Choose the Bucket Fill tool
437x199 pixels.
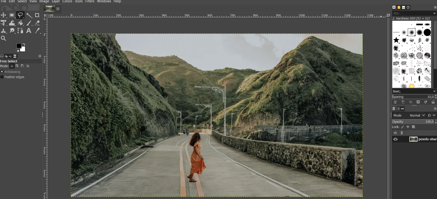pyautogui.click(x=20, y=23)
